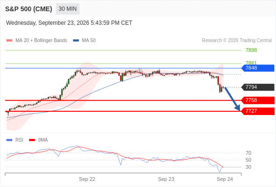Select the Sep 22 date axis label

(87, 179)
